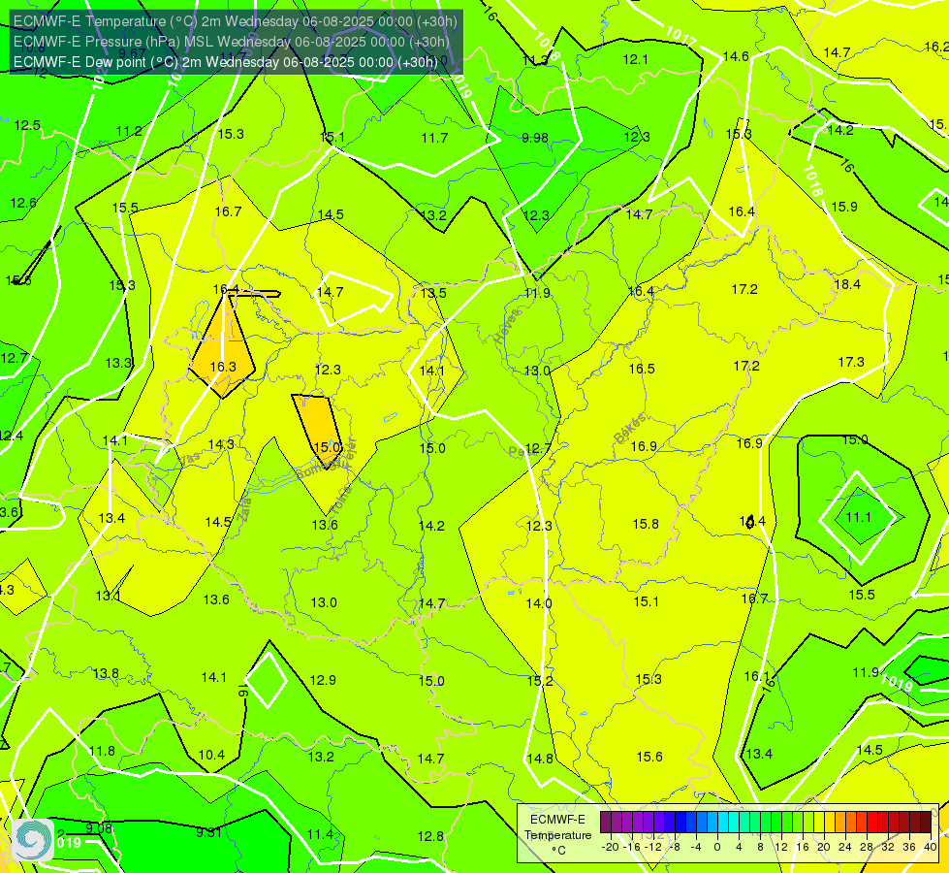This screenshot has width=949, height=873.
Task: Click the 11.1 value inside the diamond contour
Action: (858, 517)
